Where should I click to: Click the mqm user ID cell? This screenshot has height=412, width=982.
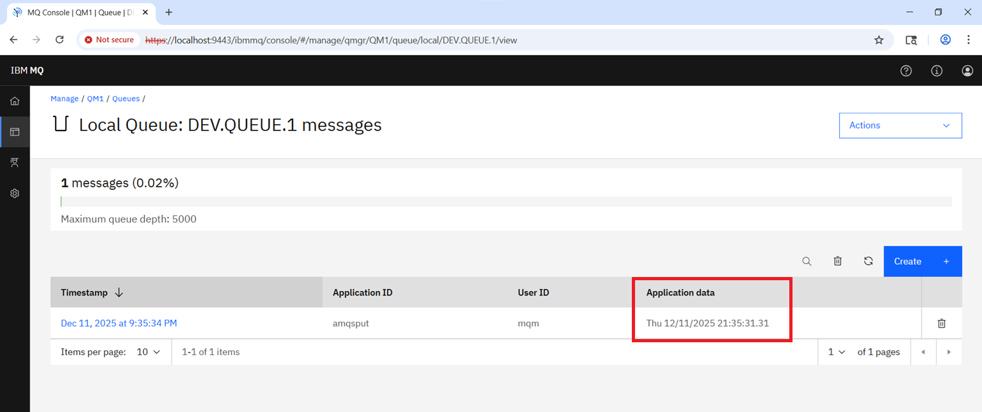coord(529,323)
